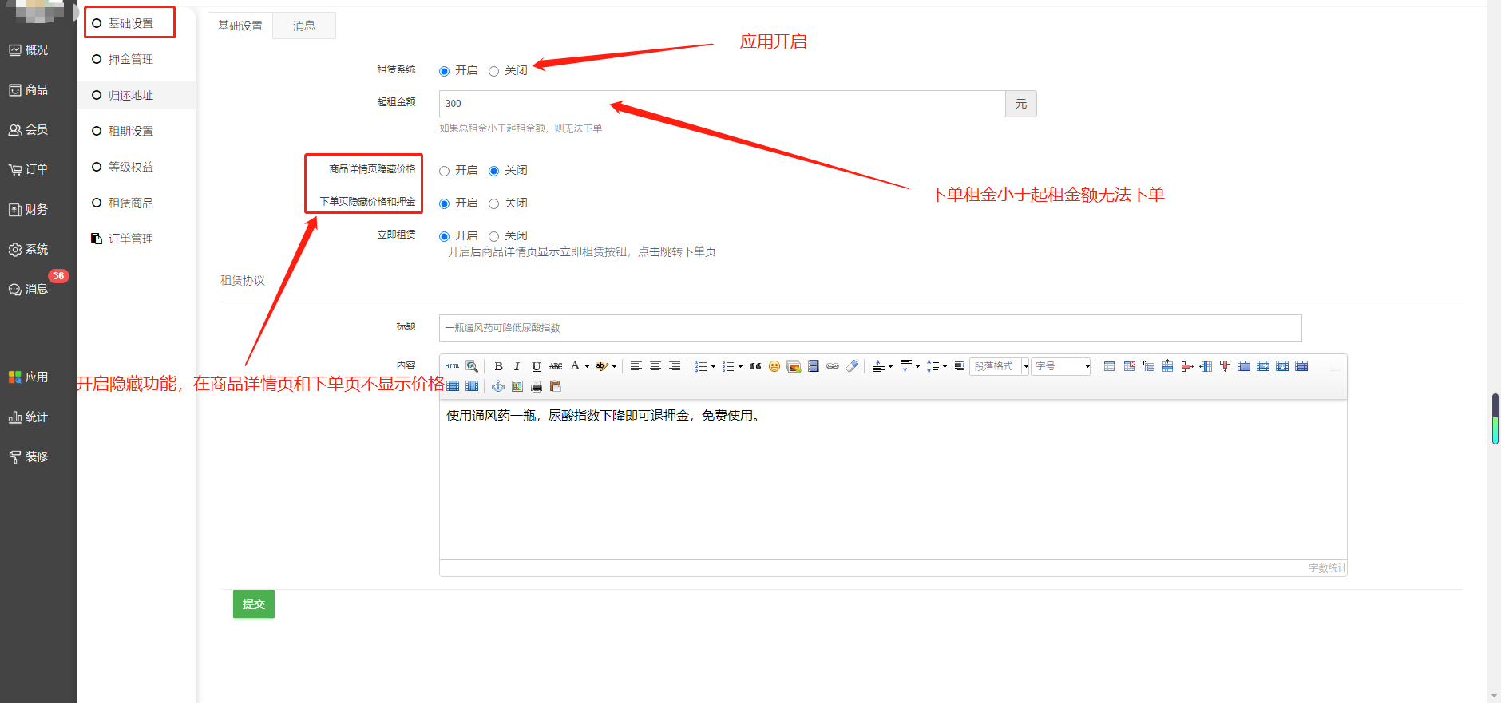Click the green 提交 submit button
1501x703 pixels.
[254, 604]
